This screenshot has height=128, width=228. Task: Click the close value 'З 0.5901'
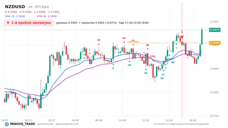click(x=54, y=12)
